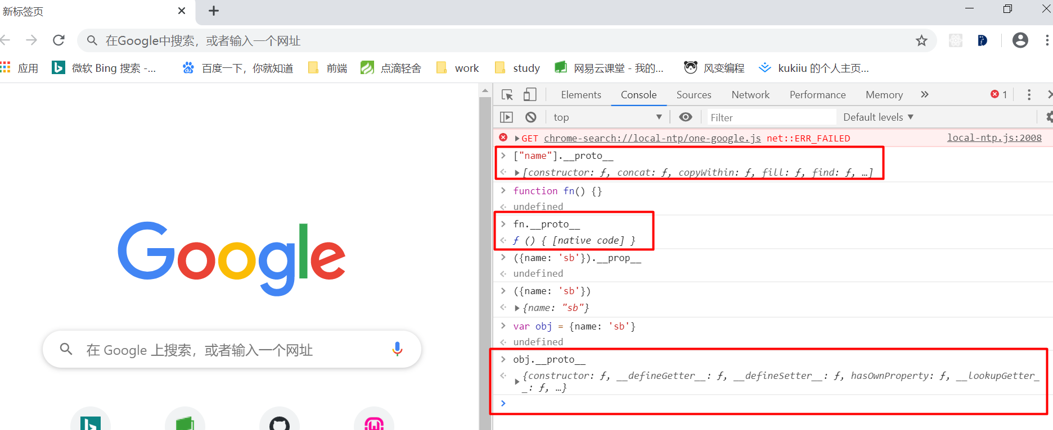Switch to the Sources tab
Viewport: 1053px width, 430px height.
[x=694, y=95]
